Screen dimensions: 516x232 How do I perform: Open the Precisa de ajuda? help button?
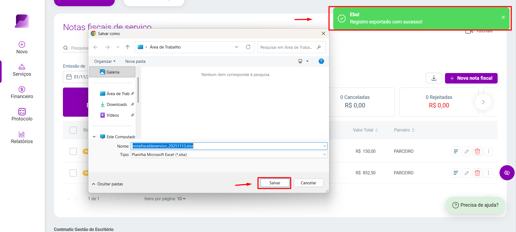[x=475, y=205]
